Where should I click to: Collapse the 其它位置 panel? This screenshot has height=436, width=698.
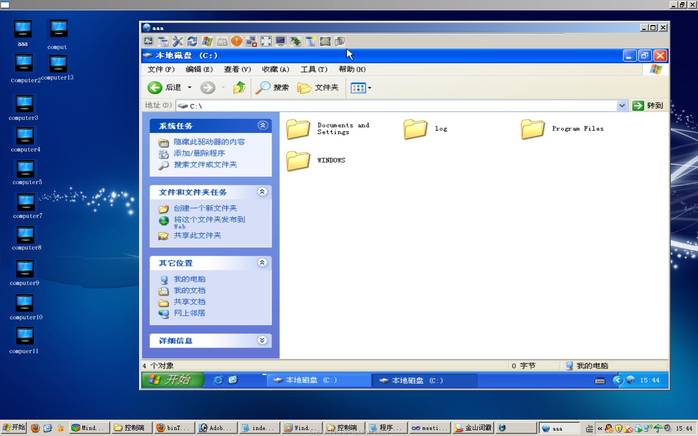coord(262,263)
